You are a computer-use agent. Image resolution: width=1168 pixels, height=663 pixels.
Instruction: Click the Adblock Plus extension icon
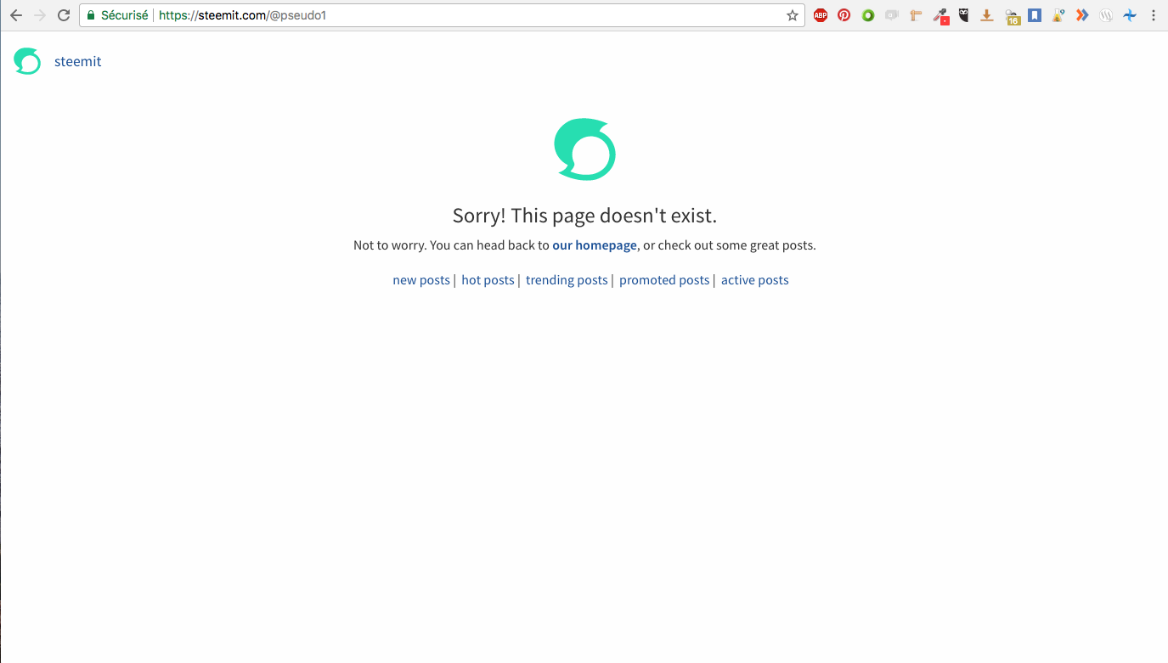(x=820, y=15)
